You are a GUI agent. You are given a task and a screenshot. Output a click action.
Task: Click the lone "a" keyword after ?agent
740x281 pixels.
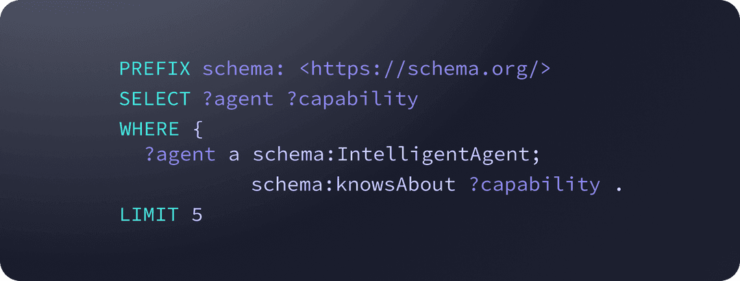coord(234,156)
